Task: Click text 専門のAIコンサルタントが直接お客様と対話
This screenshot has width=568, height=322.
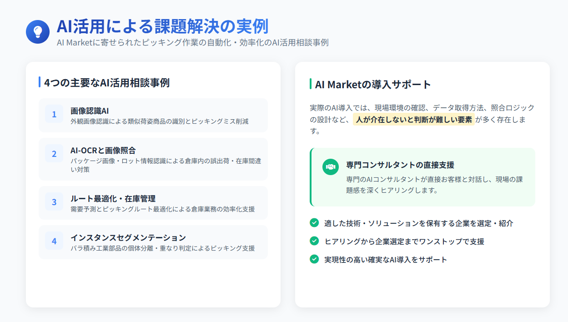Action: 434,185
